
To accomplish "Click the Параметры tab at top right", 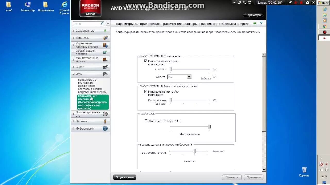I will click(253, 15).
